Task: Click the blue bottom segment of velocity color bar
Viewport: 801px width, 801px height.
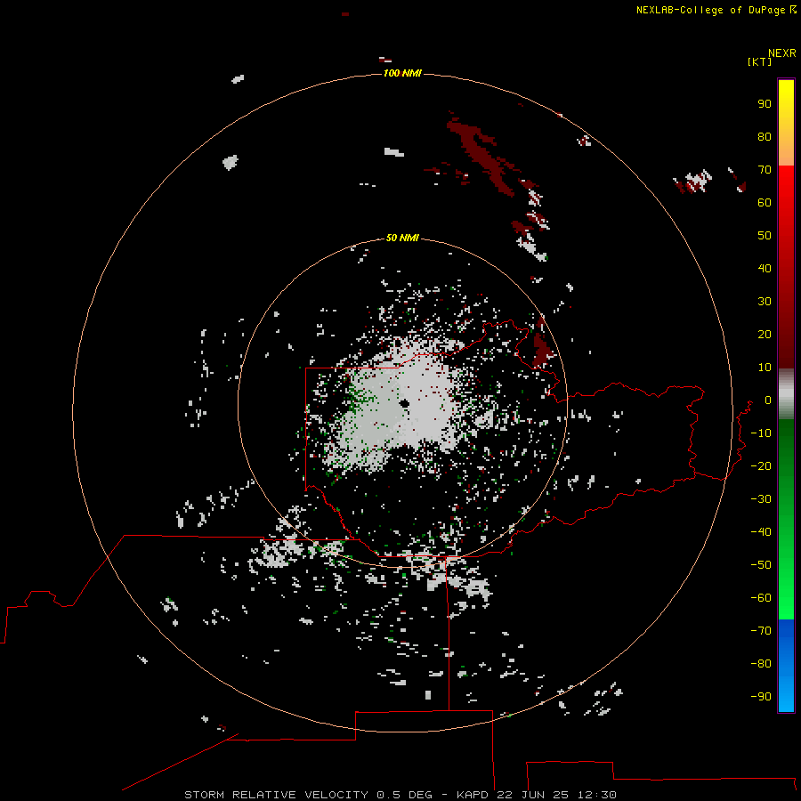Action: click(786, 665)
